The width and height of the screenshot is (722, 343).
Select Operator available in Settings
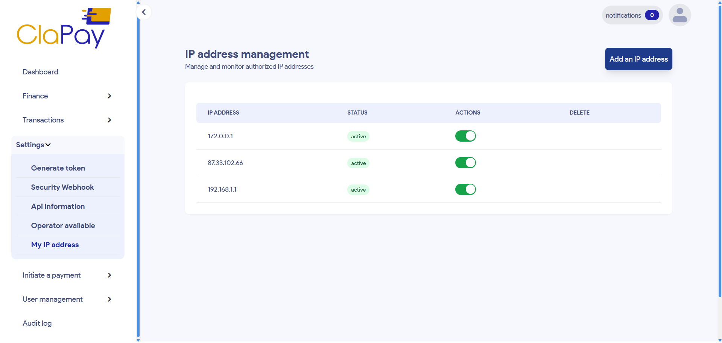tap(63, 225)
